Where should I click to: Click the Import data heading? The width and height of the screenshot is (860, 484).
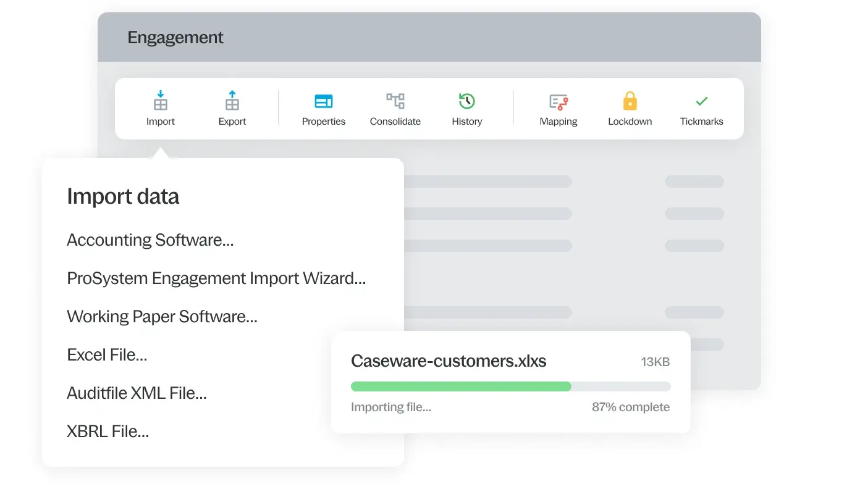tap(123, 196)
